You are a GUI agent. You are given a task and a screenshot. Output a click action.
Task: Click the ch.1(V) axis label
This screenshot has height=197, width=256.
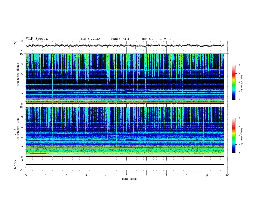[x=16, y=46]
